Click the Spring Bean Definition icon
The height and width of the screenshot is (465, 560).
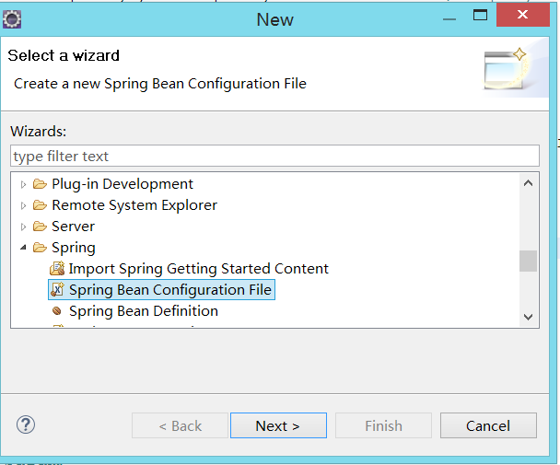tap(56, 311)
